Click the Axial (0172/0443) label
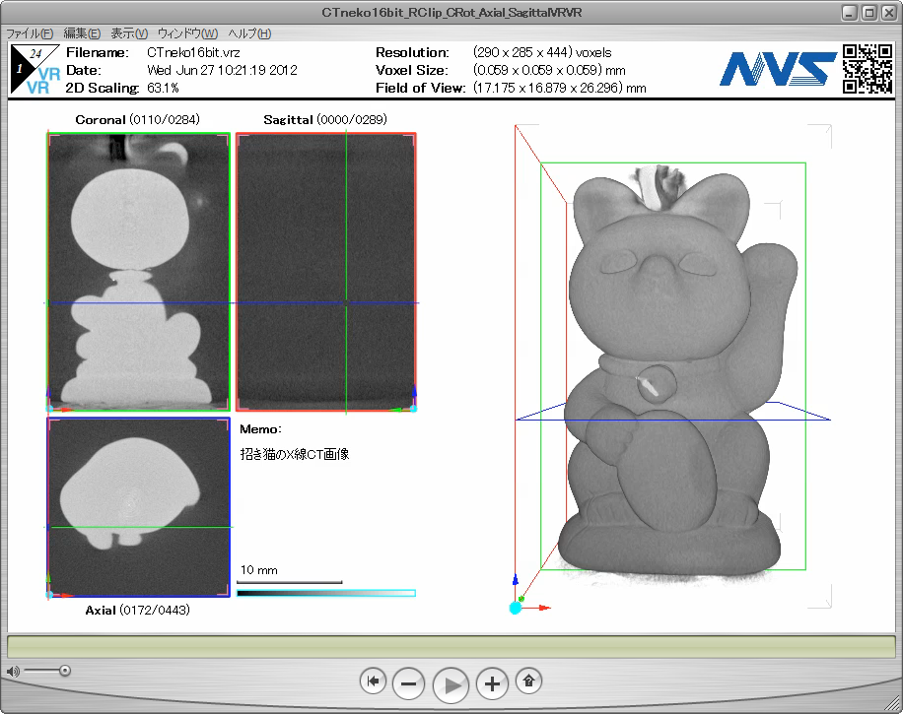The height and width of the screenshot is (714, 903). (x=138, y=610)
